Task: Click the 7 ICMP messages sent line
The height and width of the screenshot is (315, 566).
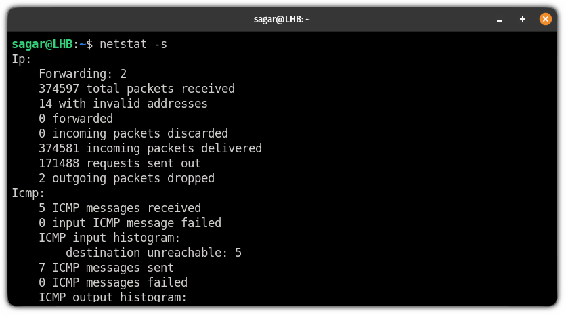Action: (x=106, y=268)
